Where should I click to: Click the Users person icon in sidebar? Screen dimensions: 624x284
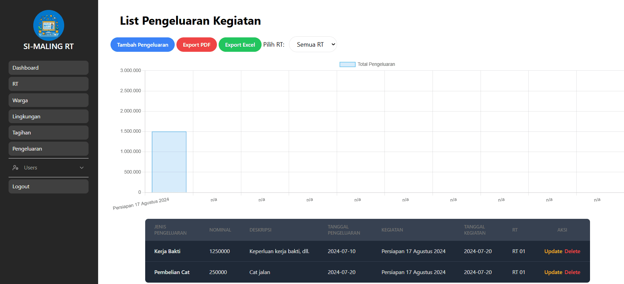tap(15, 168)
